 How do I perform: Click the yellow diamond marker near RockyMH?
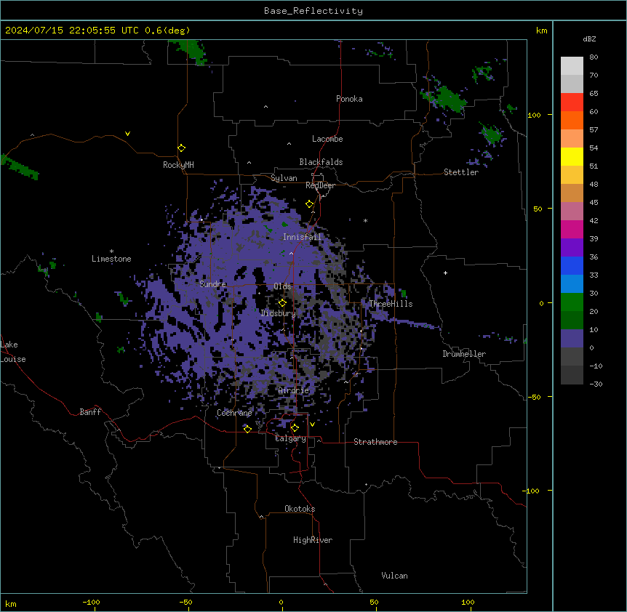(182, 148)
